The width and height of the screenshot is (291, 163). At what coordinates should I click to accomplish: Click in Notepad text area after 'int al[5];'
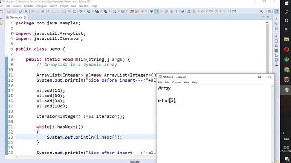click(x=177, y=101)
